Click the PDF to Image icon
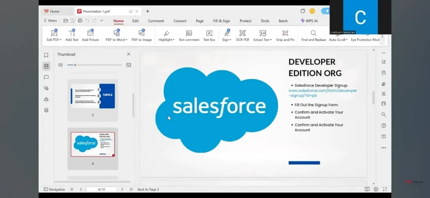 pos(142,35)
